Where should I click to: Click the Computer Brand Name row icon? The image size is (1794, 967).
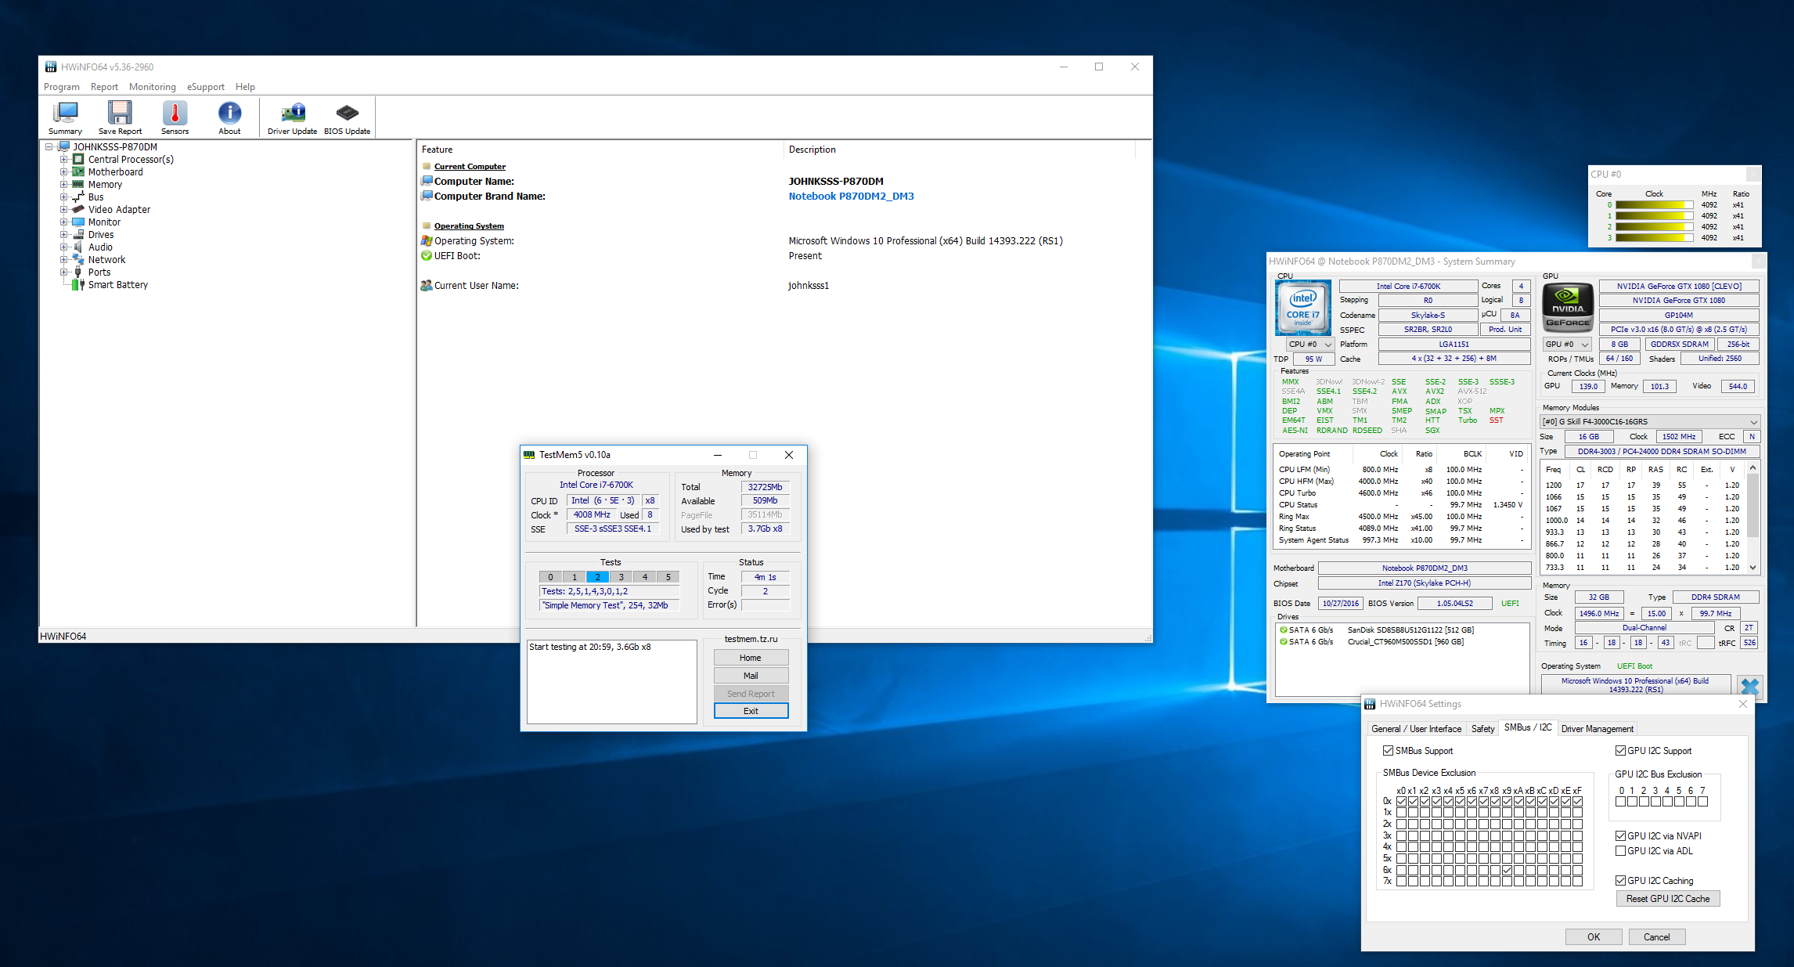coord(427,196)
